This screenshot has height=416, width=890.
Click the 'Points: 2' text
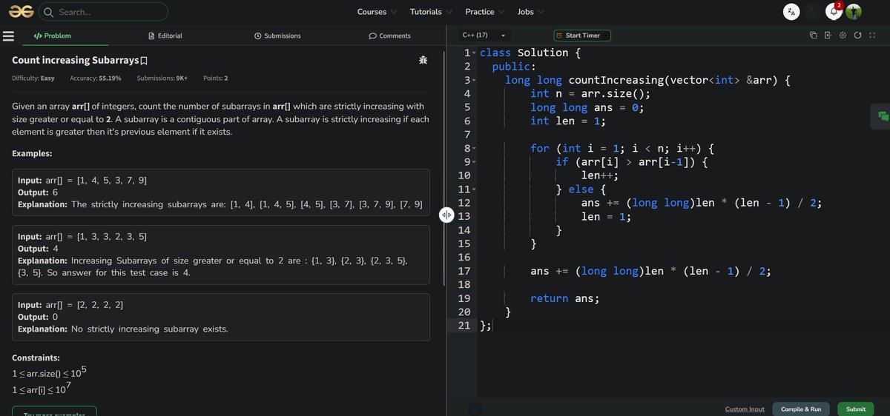pyautogui.click(x=216, y=78)
